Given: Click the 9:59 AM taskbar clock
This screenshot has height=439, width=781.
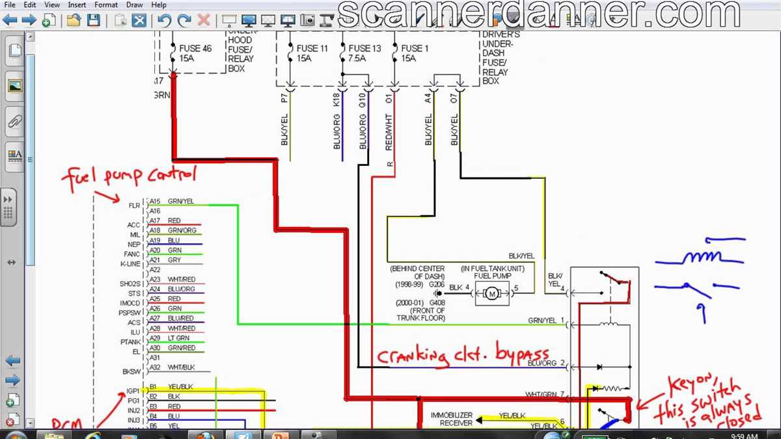Looking at the screenshot, I should click(744, 436).
